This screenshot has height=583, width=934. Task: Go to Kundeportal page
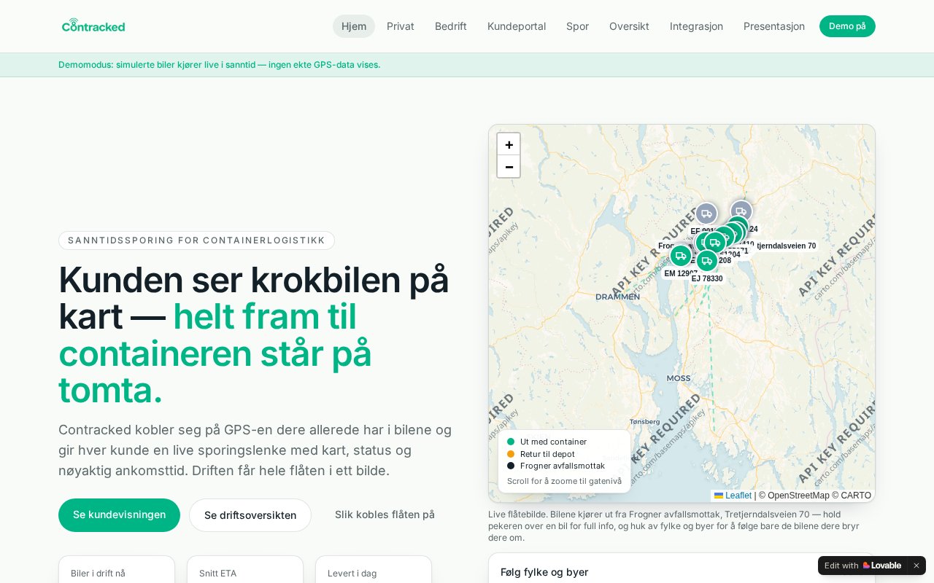click(517, 26)
